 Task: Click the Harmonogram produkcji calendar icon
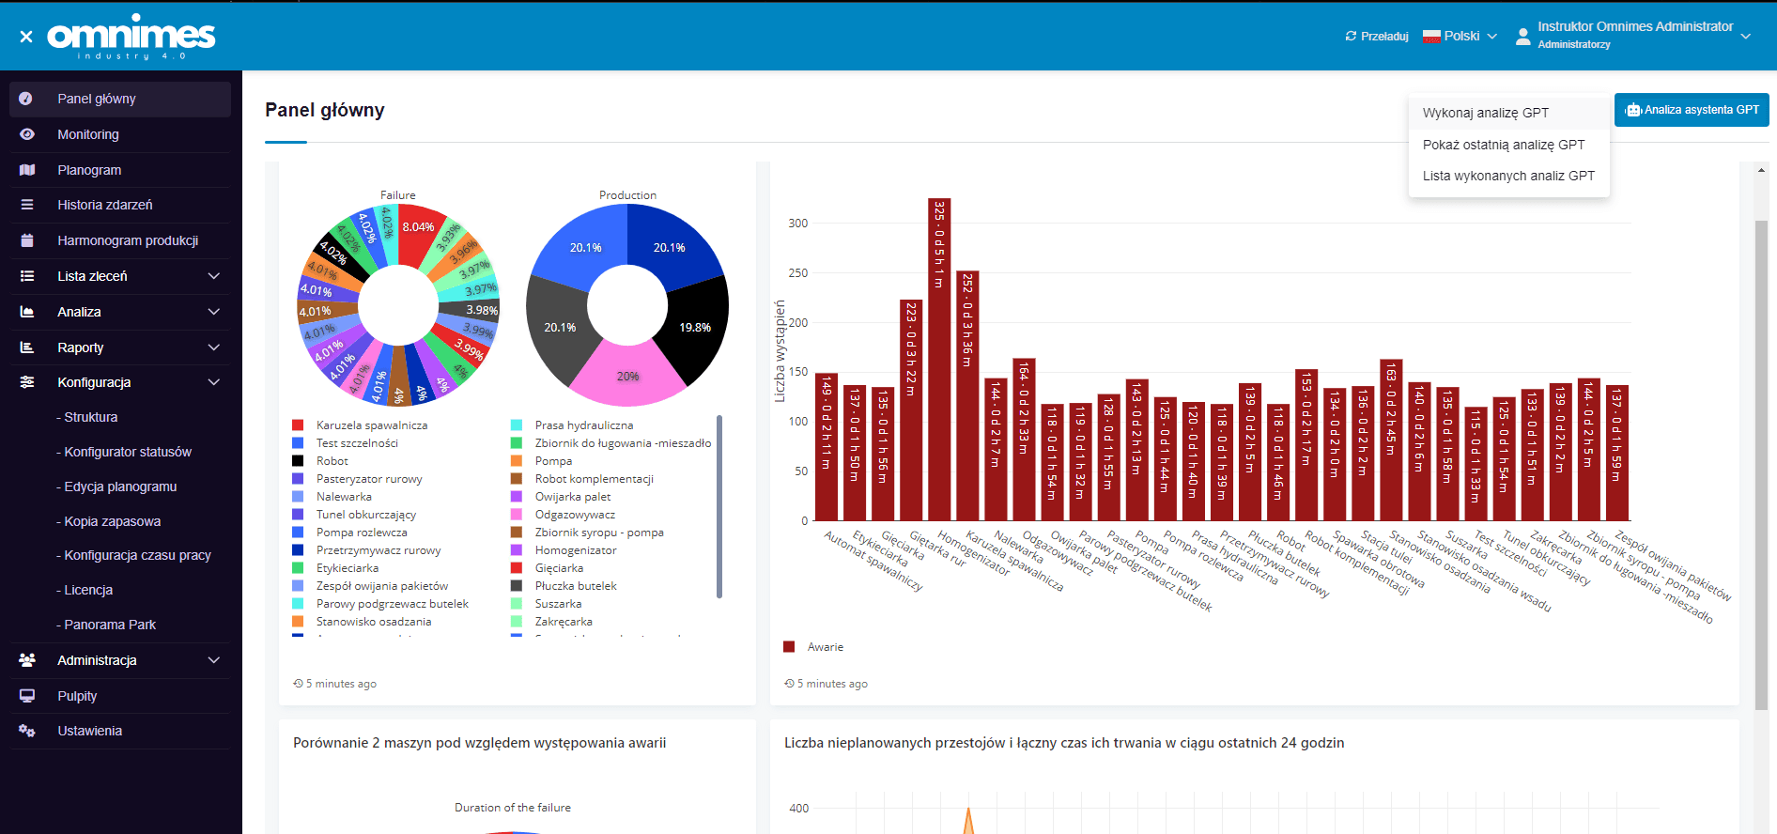pos(27,240)
